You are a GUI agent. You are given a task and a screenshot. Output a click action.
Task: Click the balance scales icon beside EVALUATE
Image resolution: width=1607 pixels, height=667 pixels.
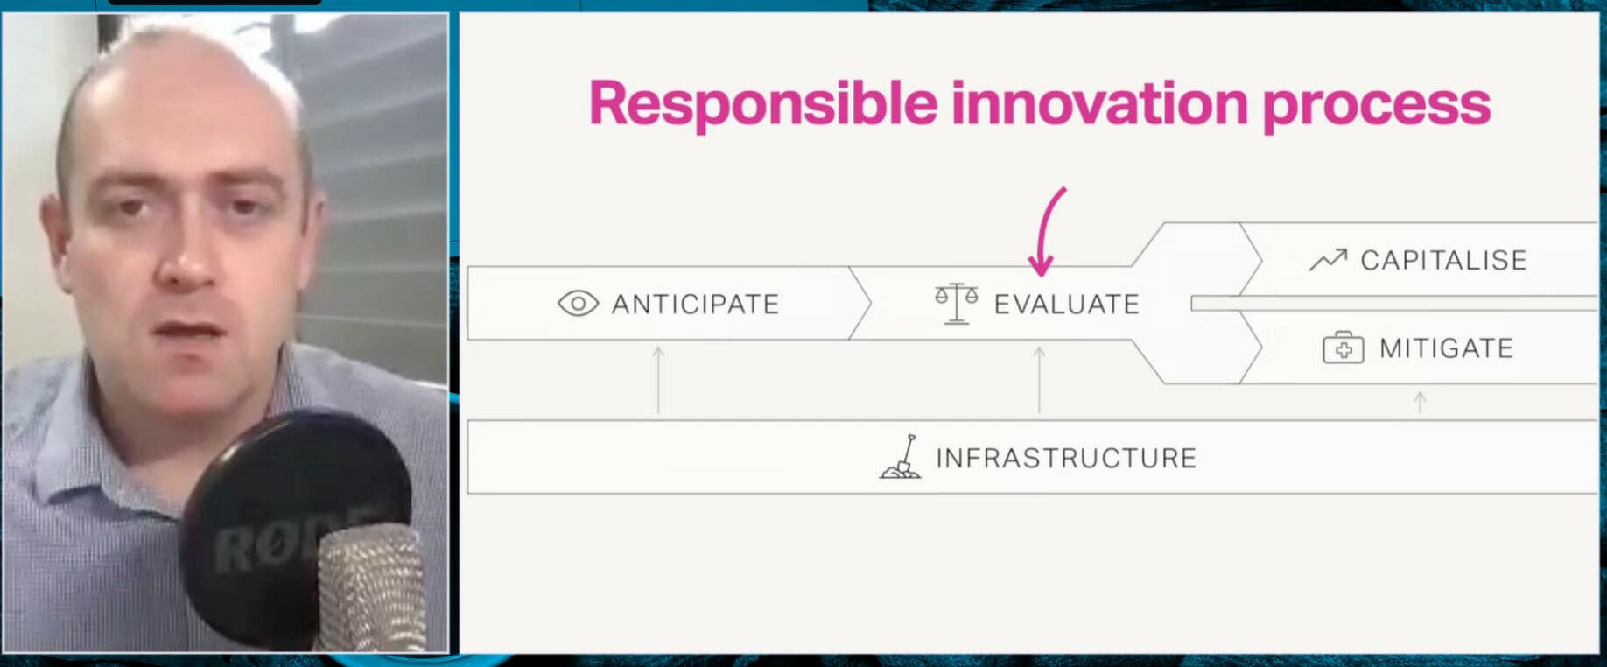[957, 304]
